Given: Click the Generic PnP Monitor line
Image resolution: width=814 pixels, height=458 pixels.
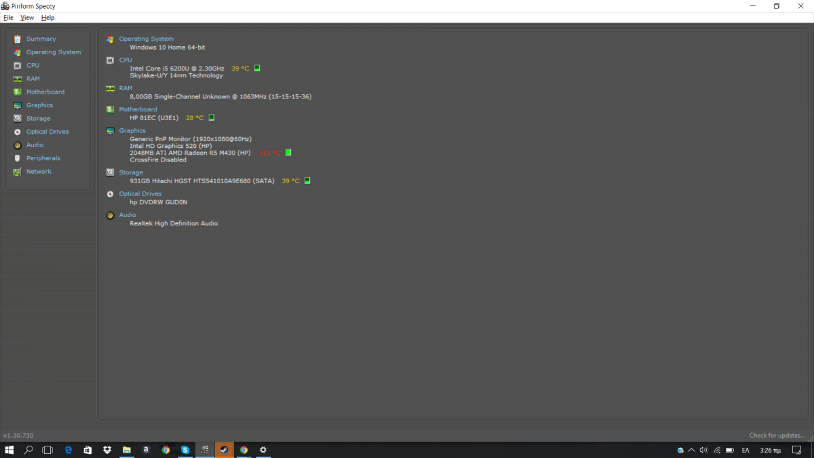Looking at the screenshot, I should pos(191,139).
